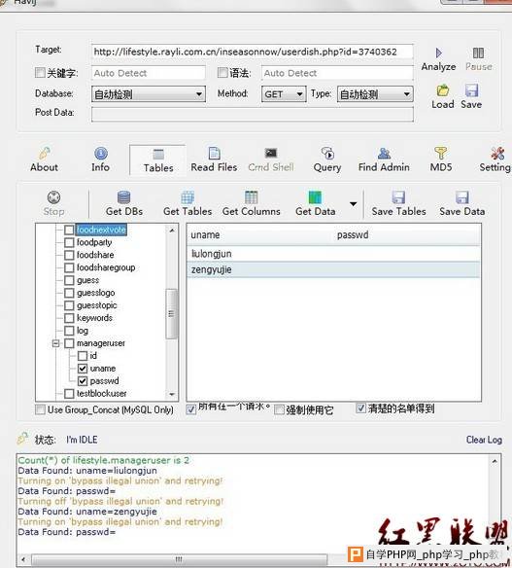This screenshot has width=512, height=568.
Task: Click the Save floppy icon near Load
Action: pos(471,90)
